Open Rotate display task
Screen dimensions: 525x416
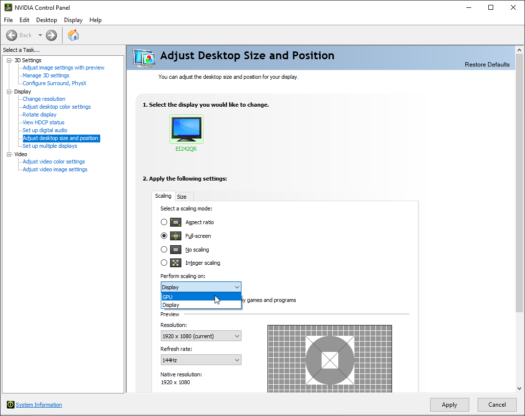pos(40,115)
